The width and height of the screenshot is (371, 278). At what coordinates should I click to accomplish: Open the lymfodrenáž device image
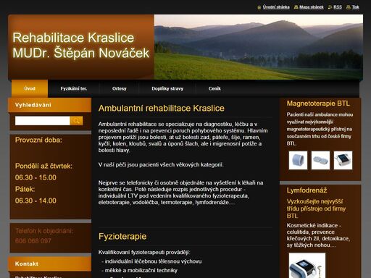pyautogui.click(x=307, y=266)
